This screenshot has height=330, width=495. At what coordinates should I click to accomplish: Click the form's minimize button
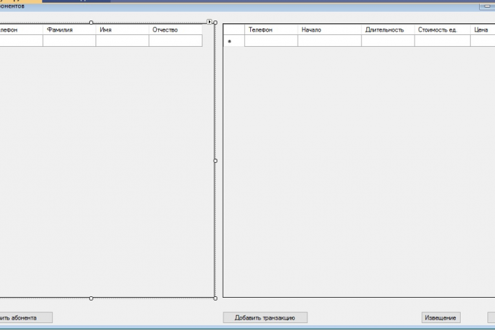tap(487, 6)
